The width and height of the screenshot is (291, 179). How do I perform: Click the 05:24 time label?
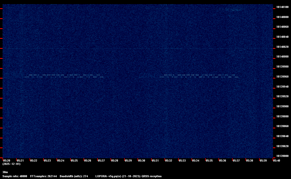click(x=61, y=161)
